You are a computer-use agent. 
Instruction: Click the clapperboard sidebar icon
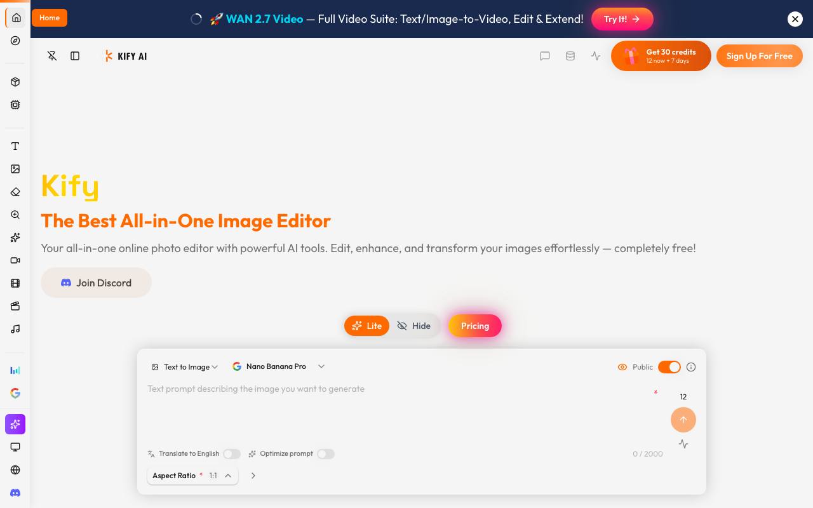[15, 306]
